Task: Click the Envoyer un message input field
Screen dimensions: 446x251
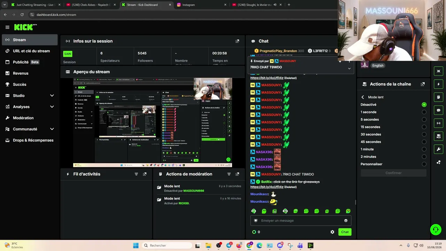Action: pyautogui.click(x=301, y=220)
